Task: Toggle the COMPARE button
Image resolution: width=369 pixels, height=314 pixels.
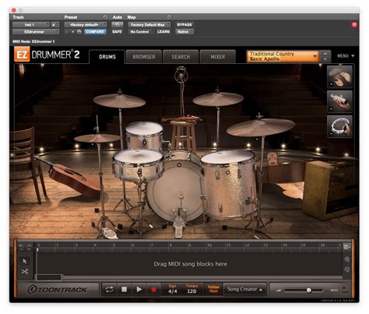Action: pyautogui.click(x=95, y=32)
